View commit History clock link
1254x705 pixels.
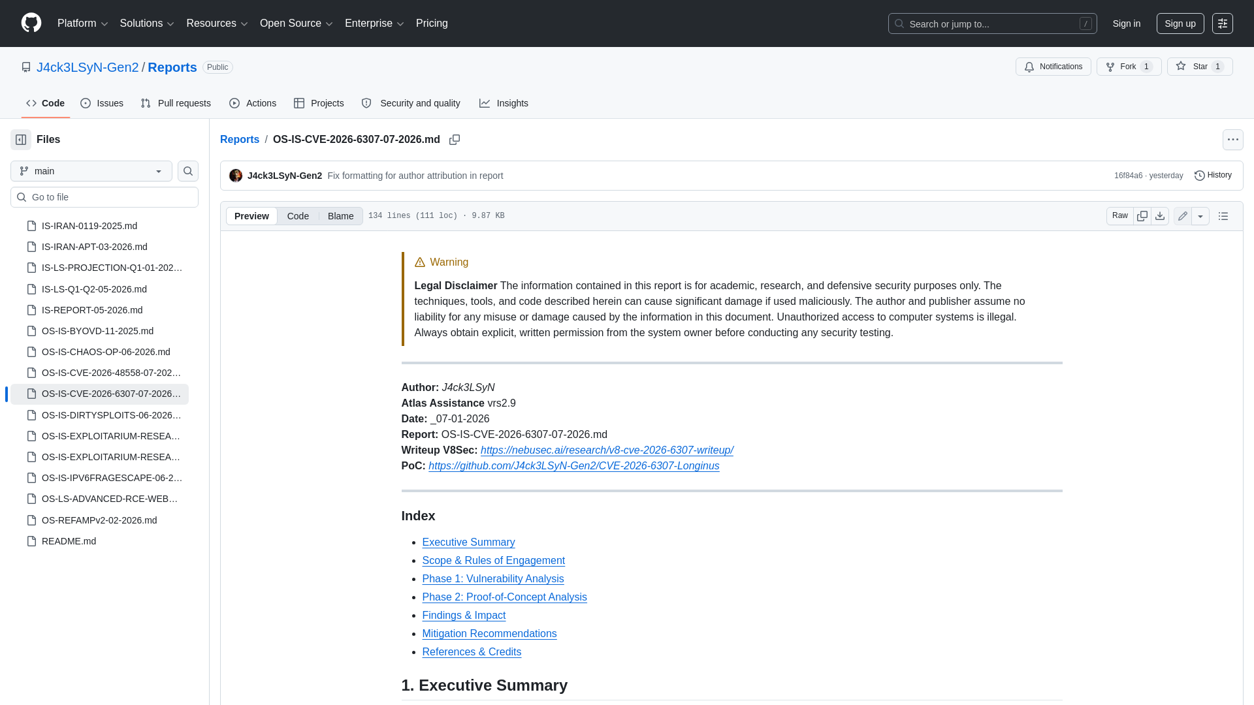[x=1213, y=176]
